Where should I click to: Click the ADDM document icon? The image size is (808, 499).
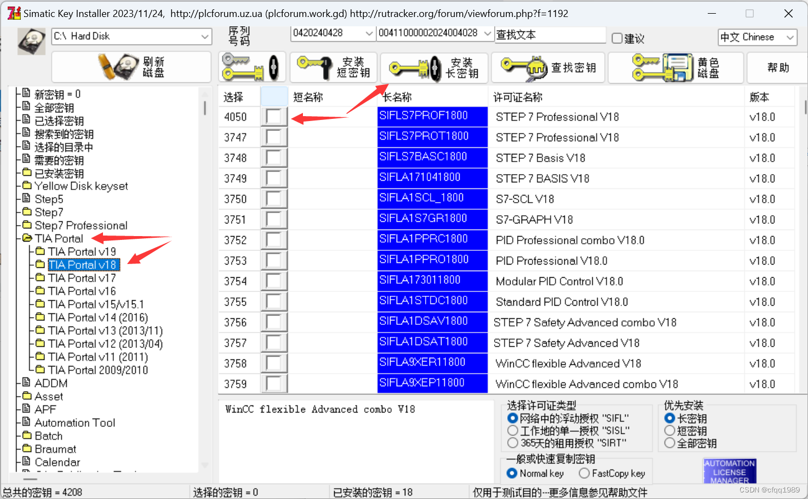point(27,383)
